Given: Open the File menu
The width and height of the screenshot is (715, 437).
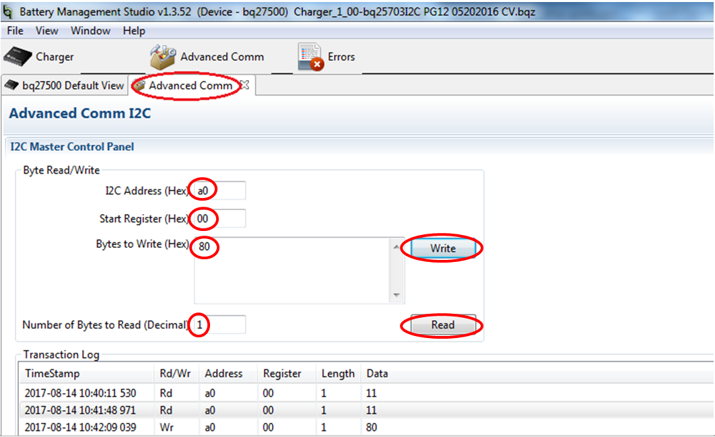Looking at the screenshot, I should tap(14, 30).
